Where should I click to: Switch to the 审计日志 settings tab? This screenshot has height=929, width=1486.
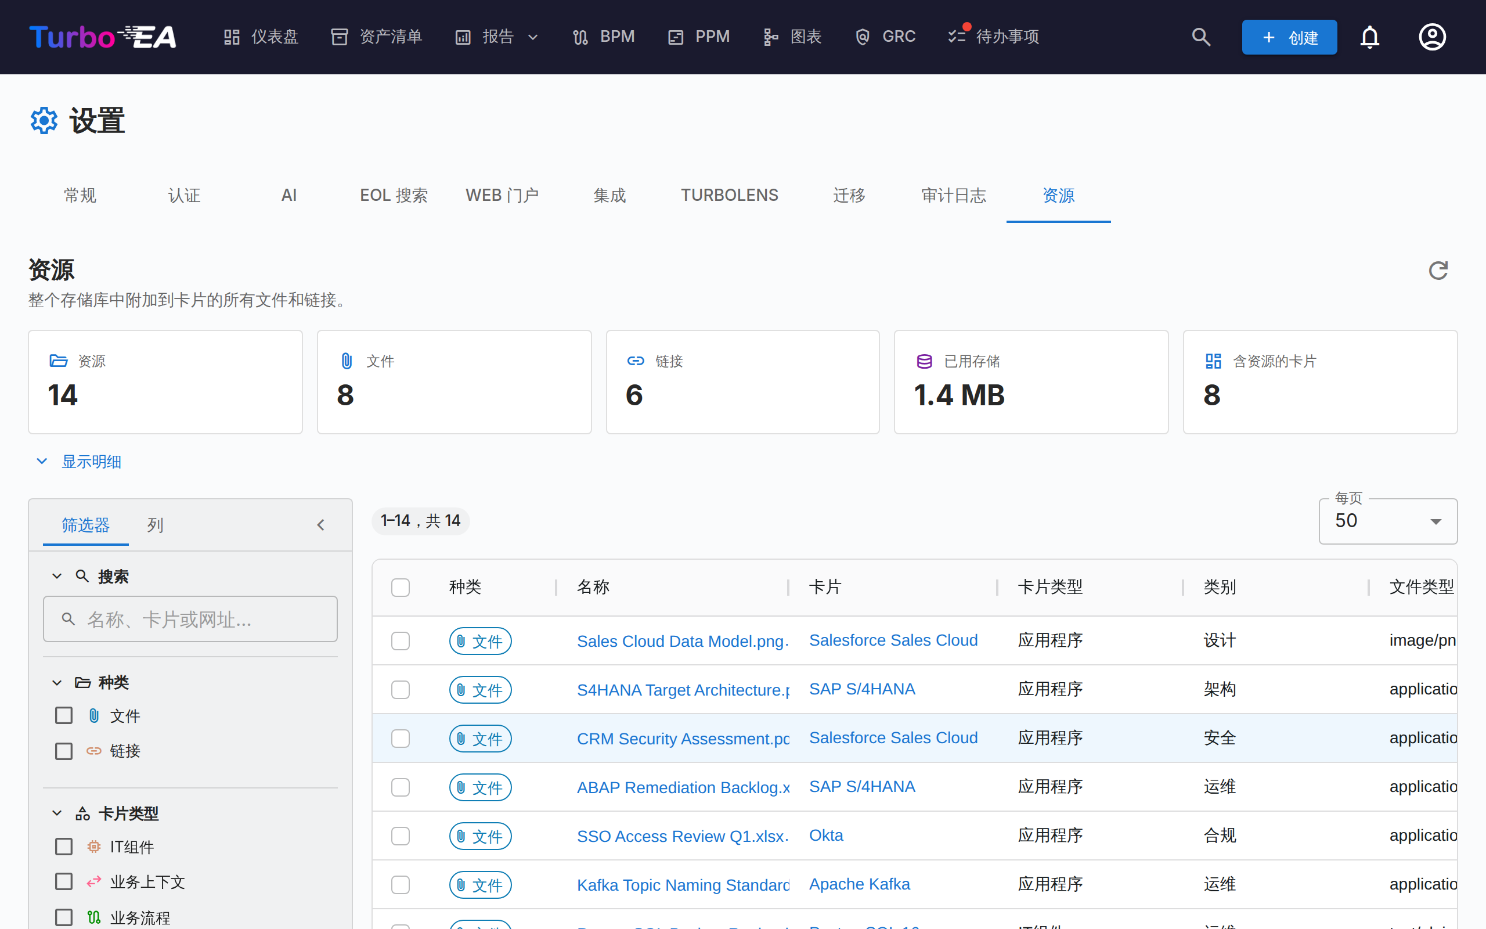(953, 196)
